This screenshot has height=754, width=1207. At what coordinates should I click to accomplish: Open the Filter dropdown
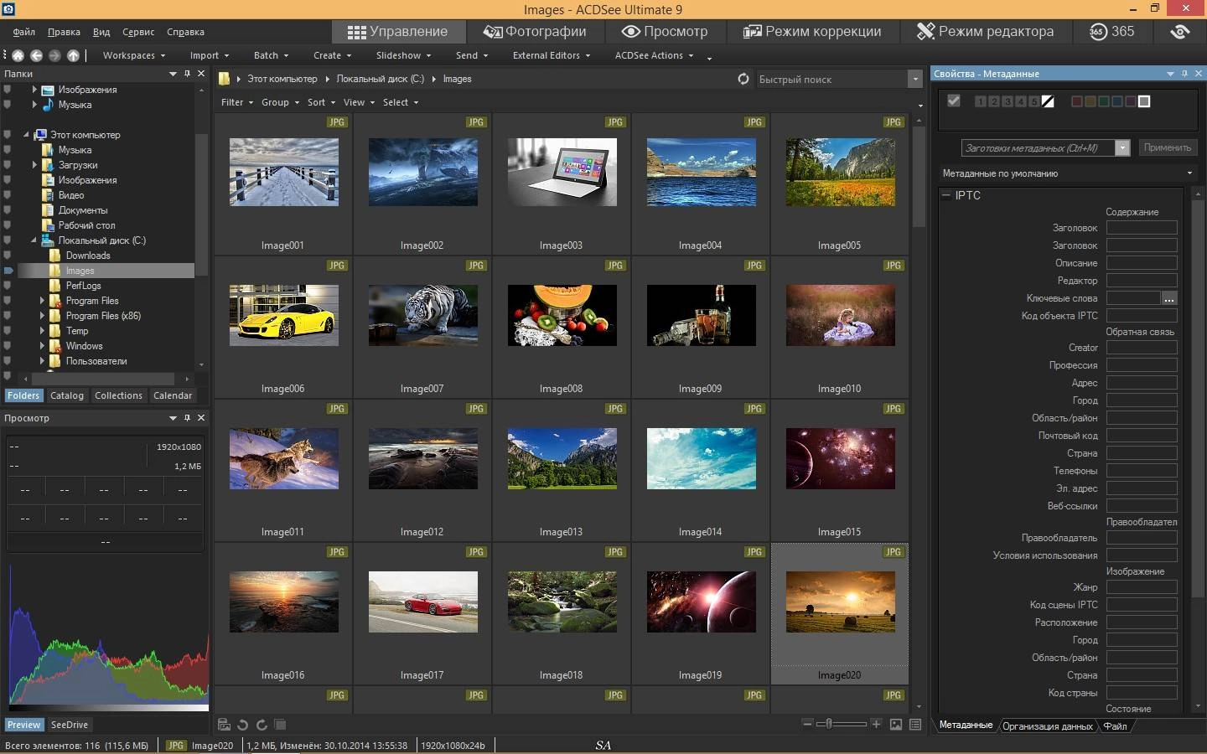click(236, 102)
